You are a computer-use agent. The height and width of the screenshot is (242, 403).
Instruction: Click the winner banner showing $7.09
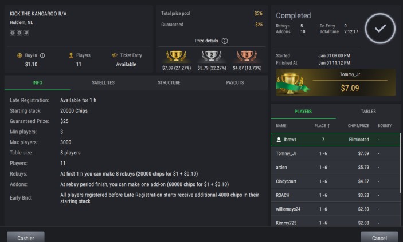[x=335, y=84]
